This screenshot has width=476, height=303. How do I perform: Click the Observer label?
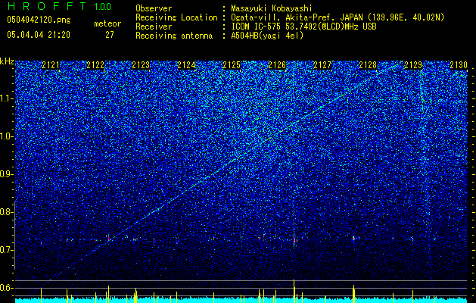(x=154, y=8)
